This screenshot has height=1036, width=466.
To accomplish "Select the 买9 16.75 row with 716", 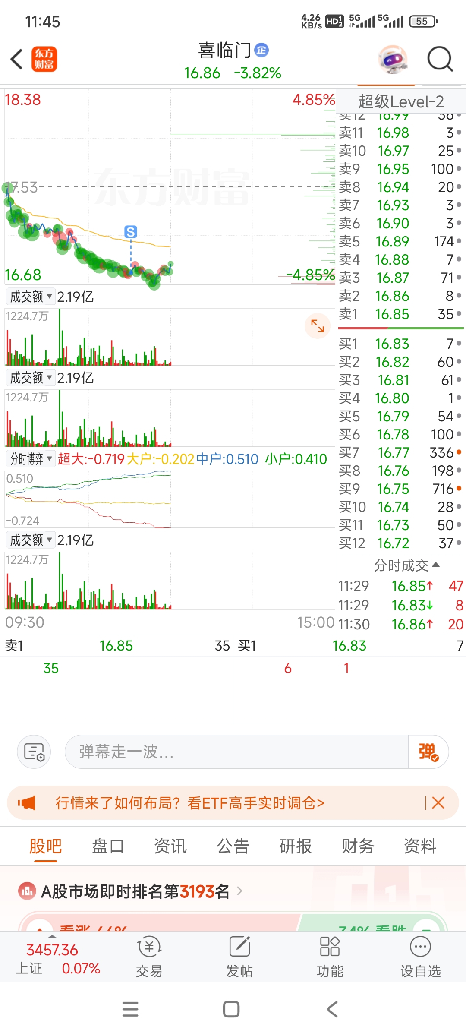I will tap(400, 489).
